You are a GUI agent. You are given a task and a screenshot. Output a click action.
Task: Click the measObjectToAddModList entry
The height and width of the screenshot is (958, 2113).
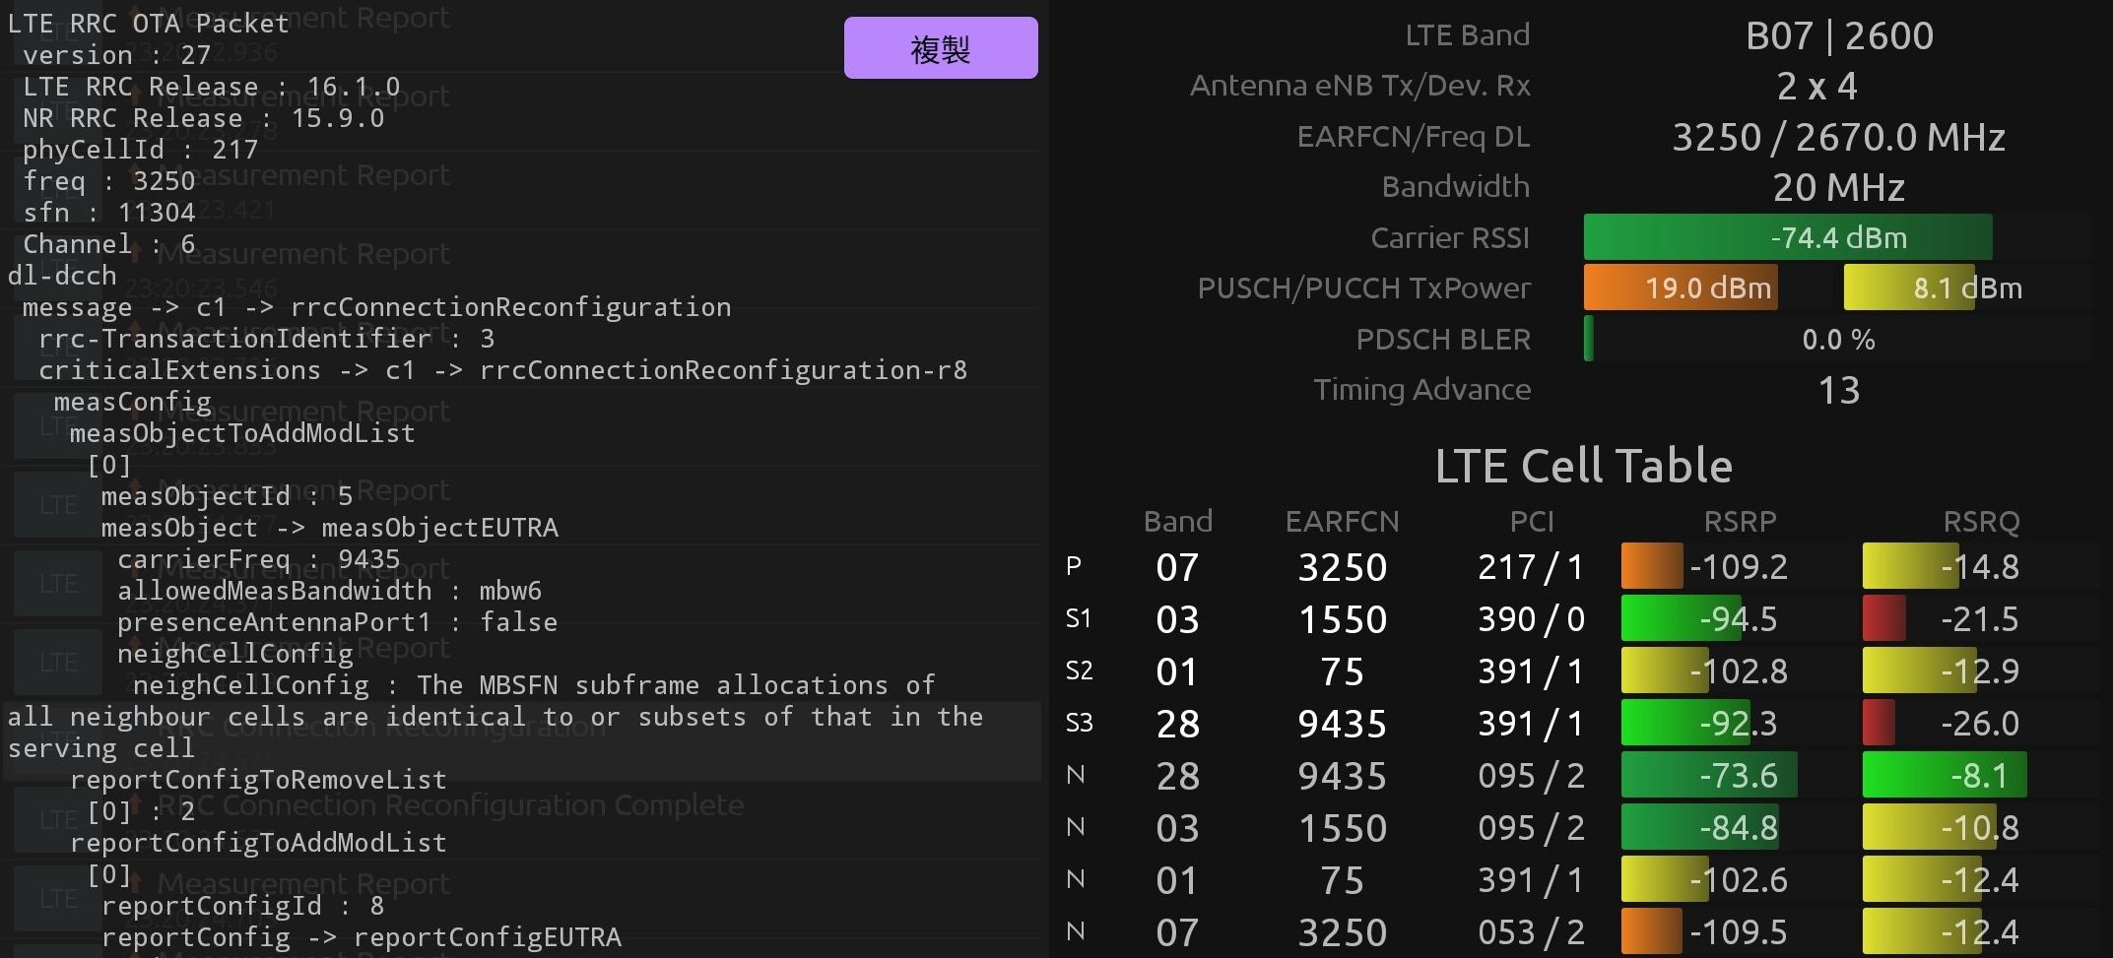(242, 433)
